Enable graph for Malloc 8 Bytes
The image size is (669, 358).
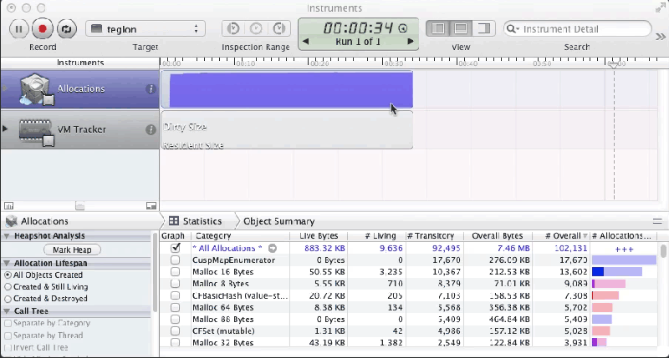pyautogui.click(x=175, y=284)
